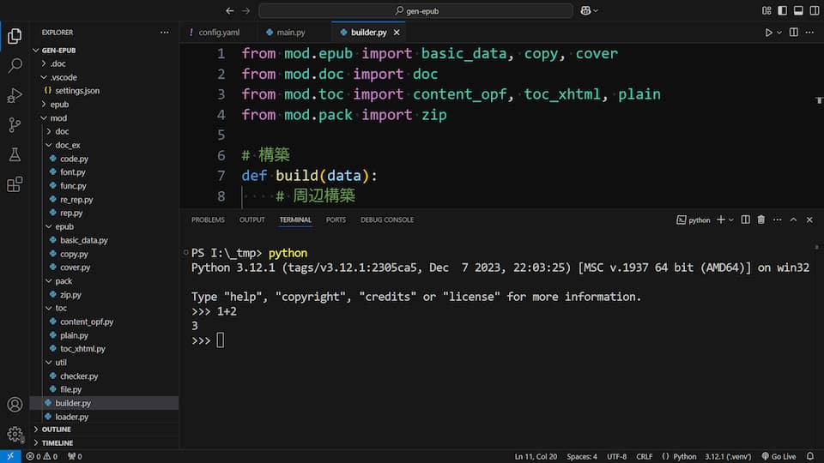The image size is (824, 463).
Task: Open the Explorer view in activity bar
Action: click(x=15, y=36)
